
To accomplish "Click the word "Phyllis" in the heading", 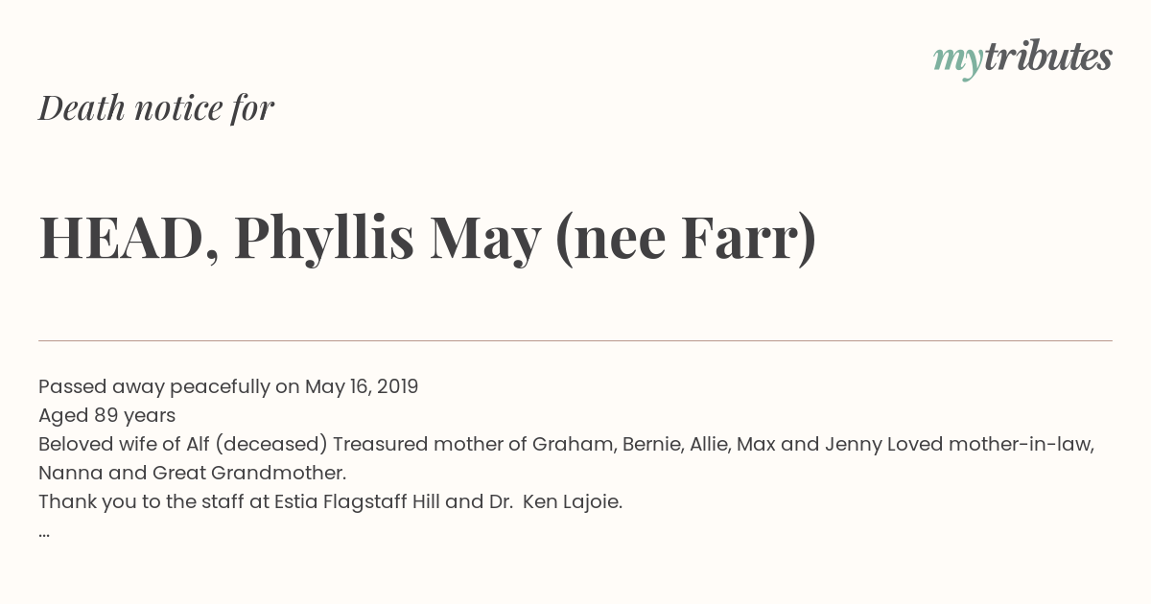I will (324, 239).
